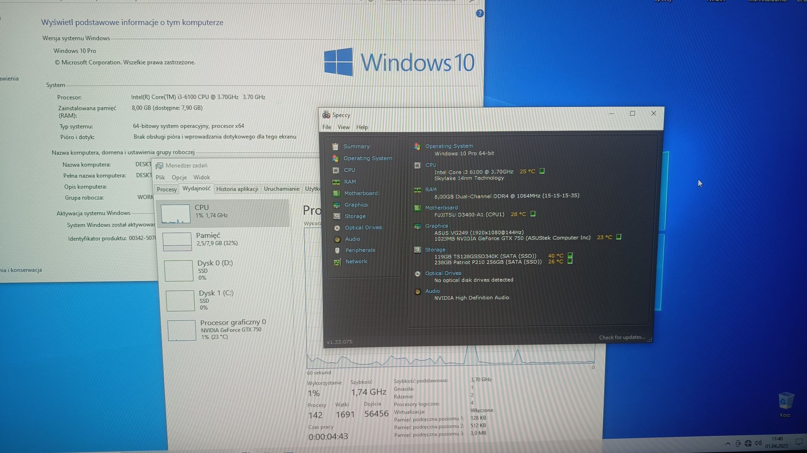This screenshot has width=807, height=453.
Task: Select Dysk 0 (D:) performance item
Action: click(x=225, y=270)
